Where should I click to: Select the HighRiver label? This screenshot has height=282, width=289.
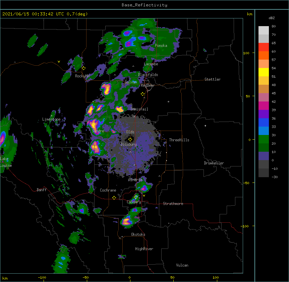coord(144,249)
